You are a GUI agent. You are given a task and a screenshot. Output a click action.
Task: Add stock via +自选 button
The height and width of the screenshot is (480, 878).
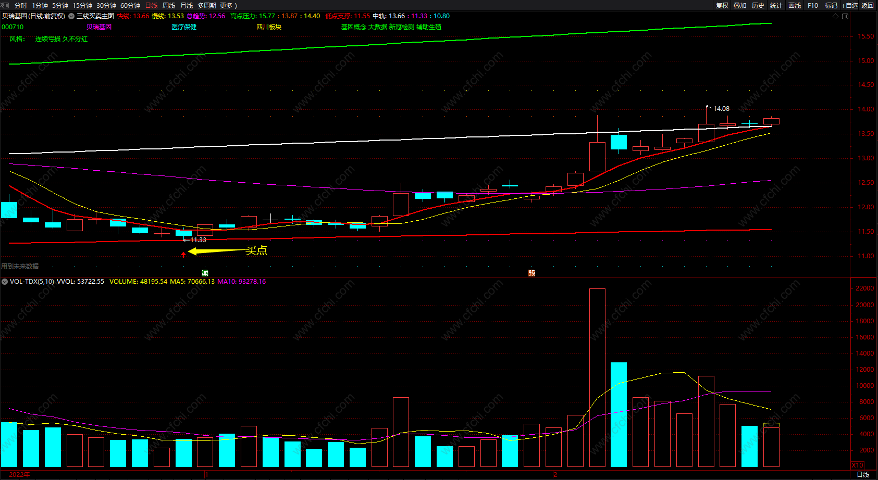(850, 5)
